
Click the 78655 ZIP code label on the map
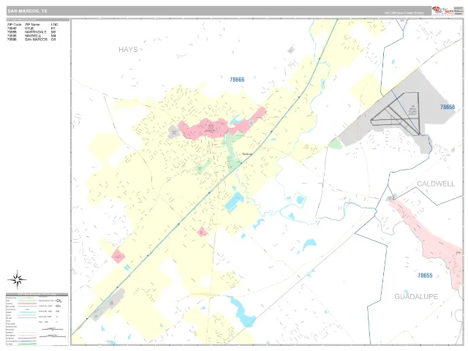(x=425, y=275)
